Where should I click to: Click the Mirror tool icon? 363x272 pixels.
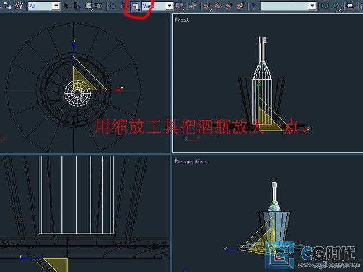tap(325, 6)
